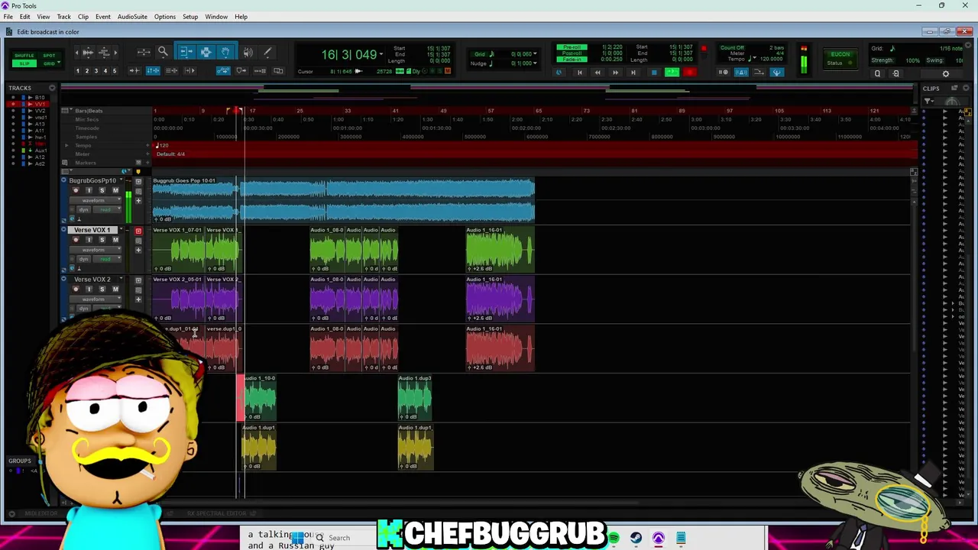Toggle Fade-in on transport
The image size is (978, 550).
[572, 60]
